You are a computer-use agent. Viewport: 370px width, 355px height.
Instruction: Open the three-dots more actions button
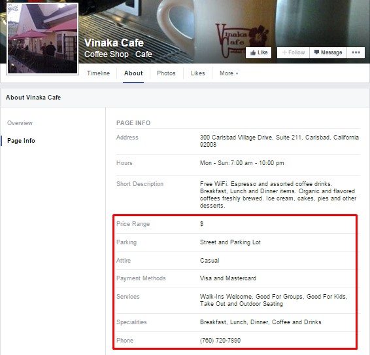click(356, 52)
